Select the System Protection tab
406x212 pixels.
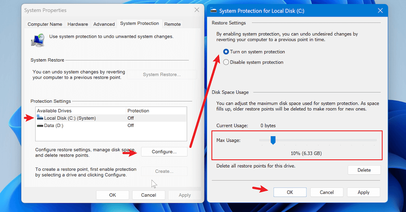tap(140, 23)
